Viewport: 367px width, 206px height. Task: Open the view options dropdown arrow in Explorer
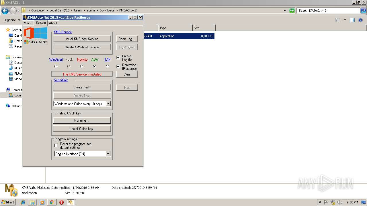click(x=345, y=20)
